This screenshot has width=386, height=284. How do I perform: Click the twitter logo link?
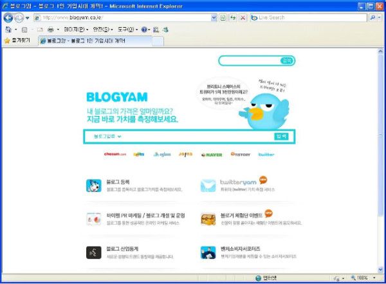point(266,155)
